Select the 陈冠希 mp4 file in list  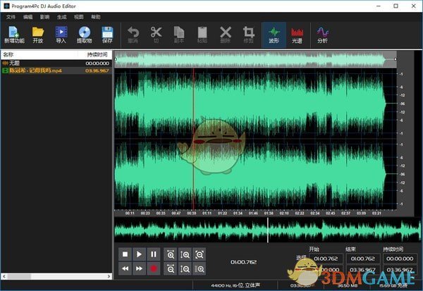(x=42, y=70)
